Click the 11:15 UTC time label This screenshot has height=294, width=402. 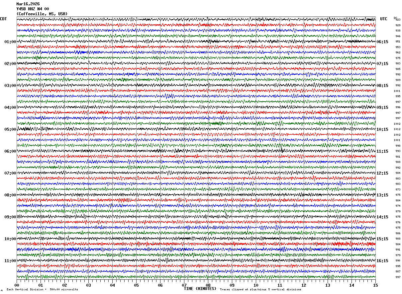pyautogui.click(x=382, y=151)
